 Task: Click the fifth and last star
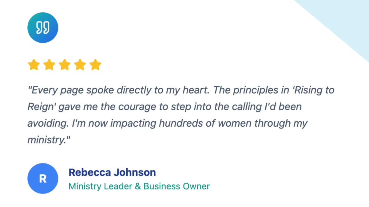[95, 65]
